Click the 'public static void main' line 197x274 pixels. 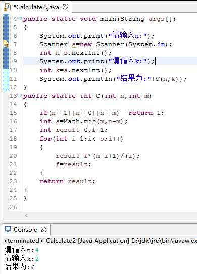pos(99,19)
